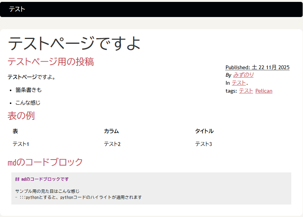Click bullet item 箇条書きも
303x217 pixels.
[28, 90]
